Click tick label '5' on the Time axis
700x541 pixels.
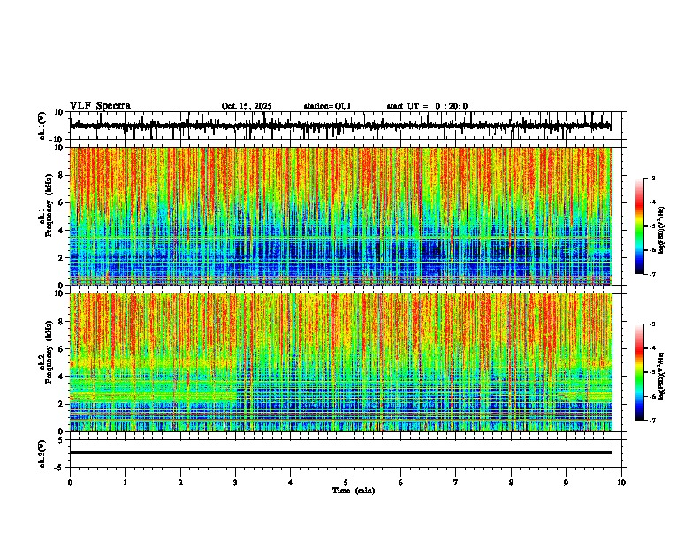[x=346, y=483]
